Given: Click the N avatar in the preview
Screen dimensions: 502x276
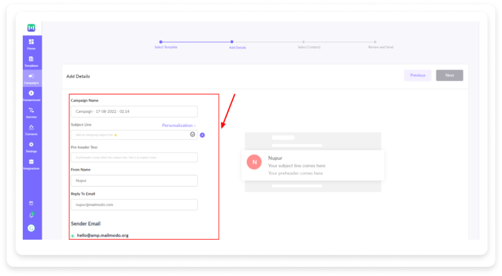Looking at the screenshot, I should point(254,162).
